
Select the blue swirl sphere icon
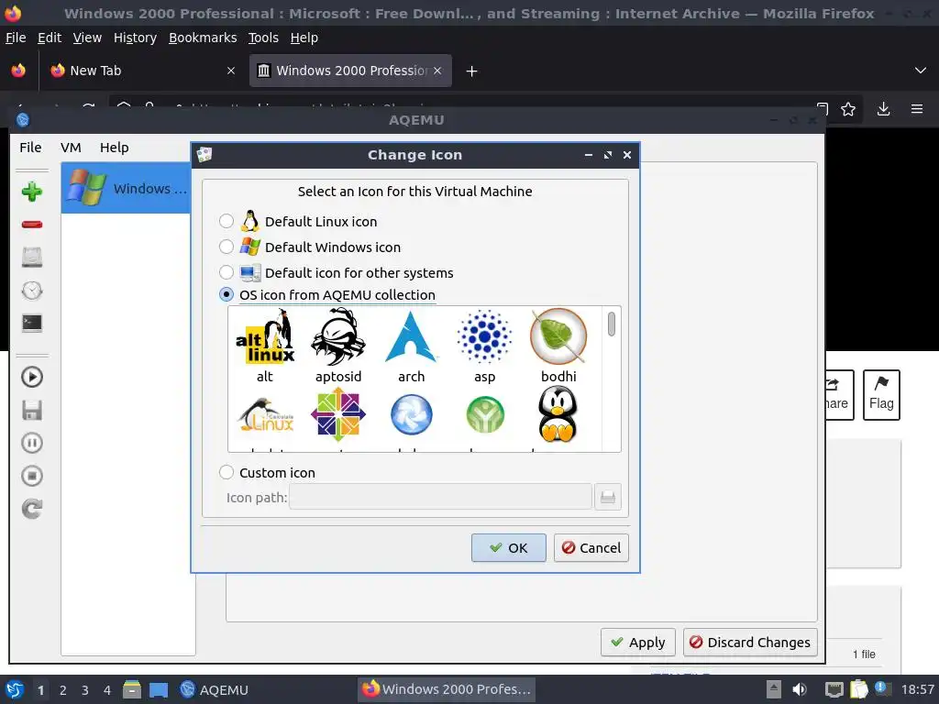(412, 414)
